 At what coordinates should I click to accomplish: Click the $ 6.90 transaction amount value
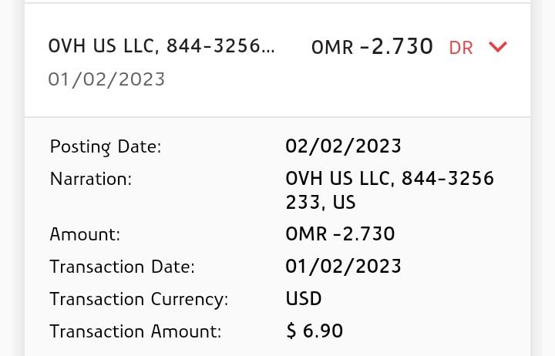pos(314,331)
